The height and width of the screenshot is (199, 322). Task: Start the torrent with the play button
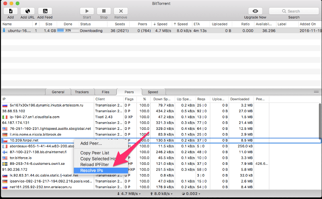tap(87, 11)
